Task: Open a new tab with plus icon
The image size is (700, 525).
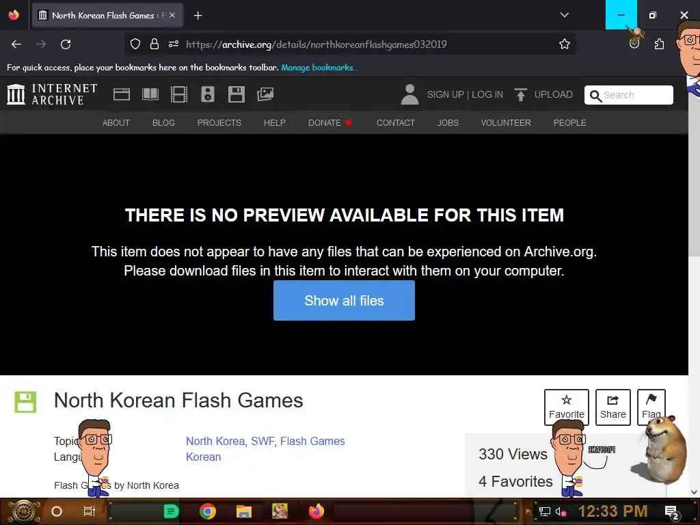Action: 198,16
